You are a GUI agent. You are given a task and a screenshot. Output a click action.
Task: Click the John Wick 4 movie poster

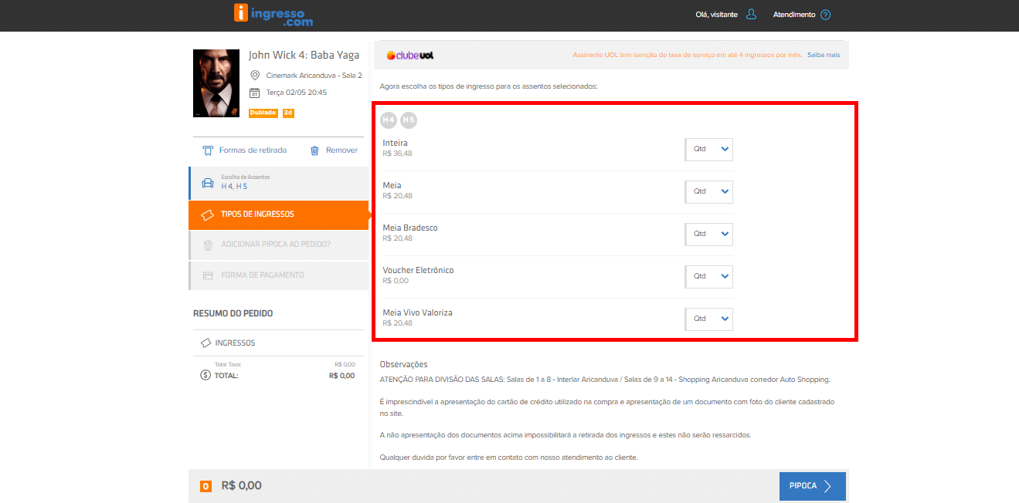(216, 83)
